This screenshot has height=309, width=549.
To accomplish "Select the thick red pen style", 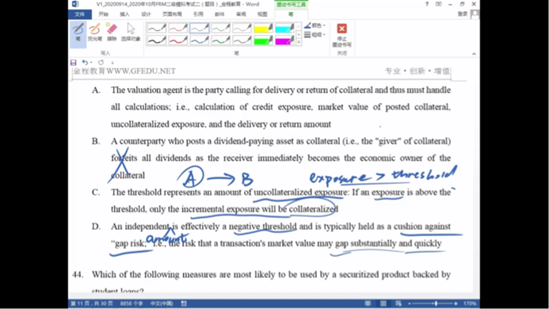I will [178, 40].
